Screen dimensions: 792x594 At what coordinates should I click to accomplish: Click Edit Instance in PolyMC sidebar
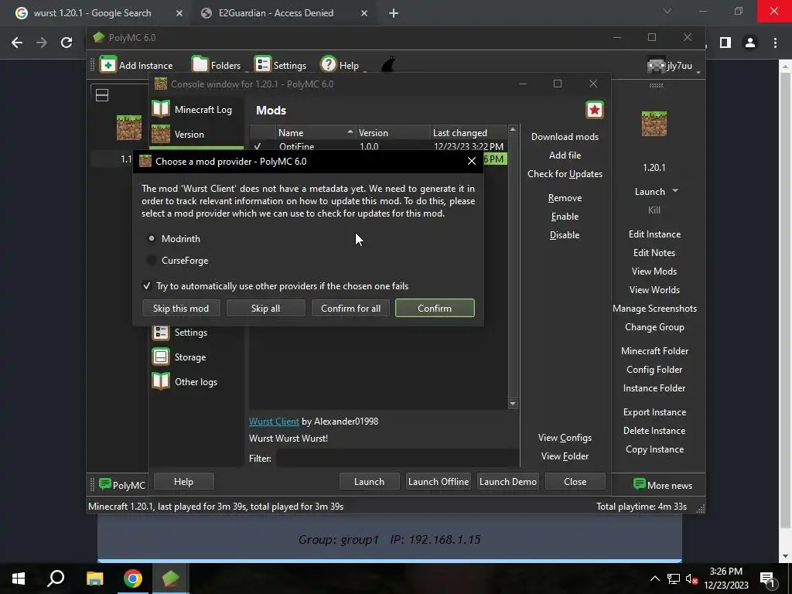coord(654,234)
